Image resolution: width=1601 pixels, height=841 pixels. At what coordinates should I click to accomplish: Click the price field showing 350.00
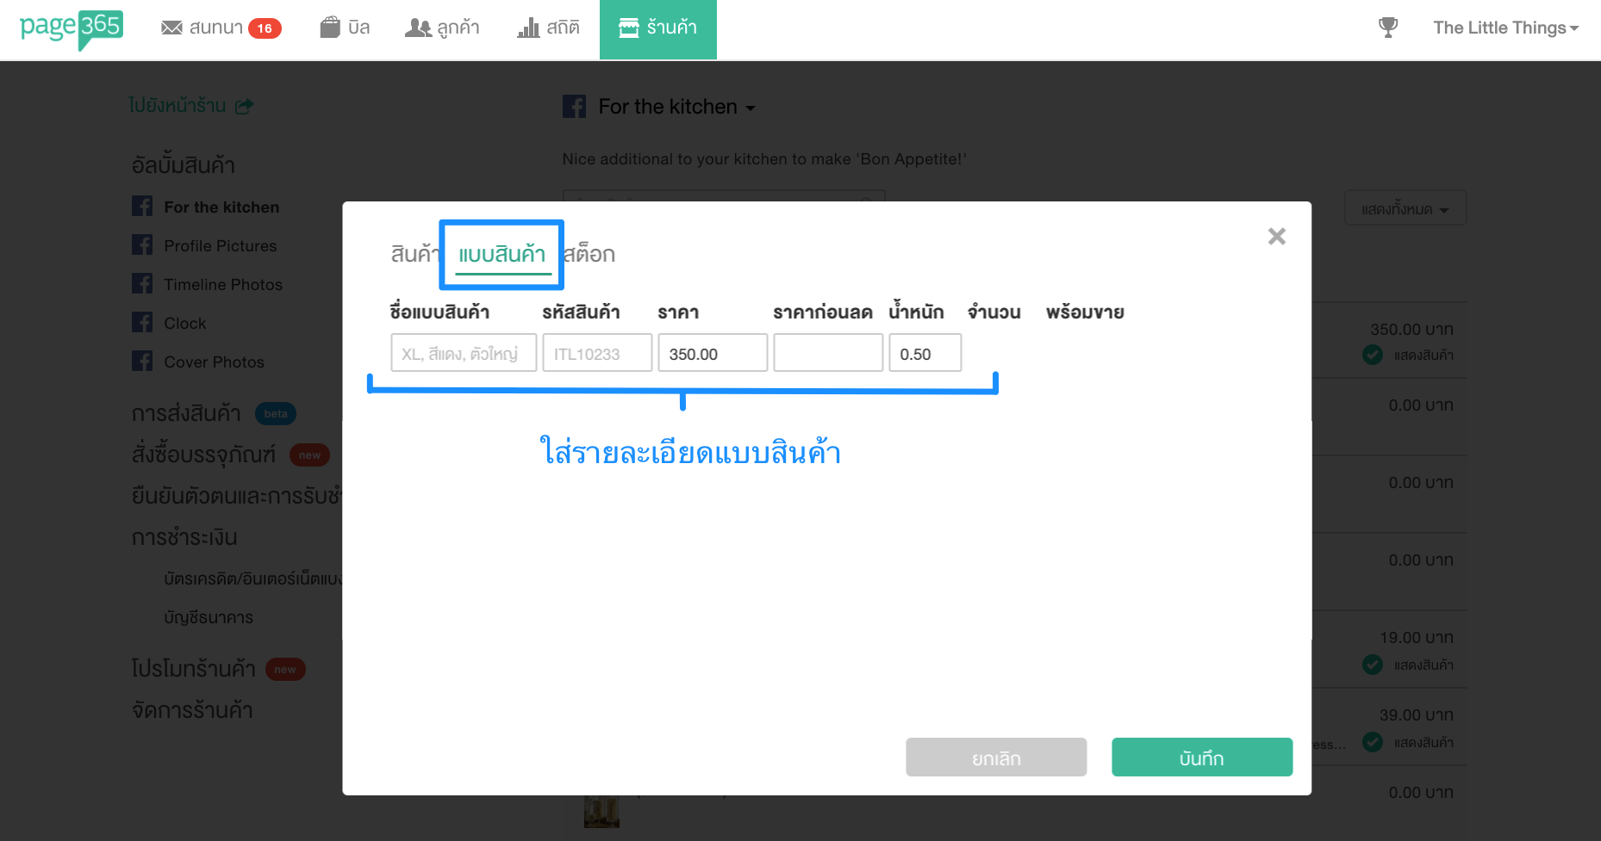[713, 353]
